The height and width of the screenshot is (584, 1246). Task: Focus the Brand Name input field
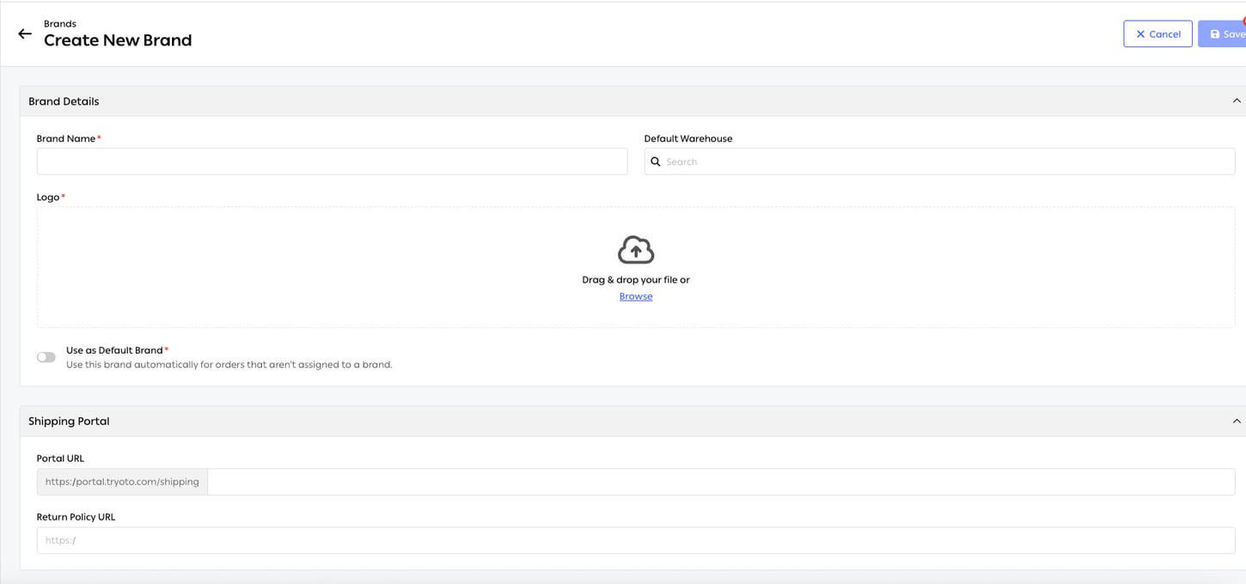coord(332,161)
